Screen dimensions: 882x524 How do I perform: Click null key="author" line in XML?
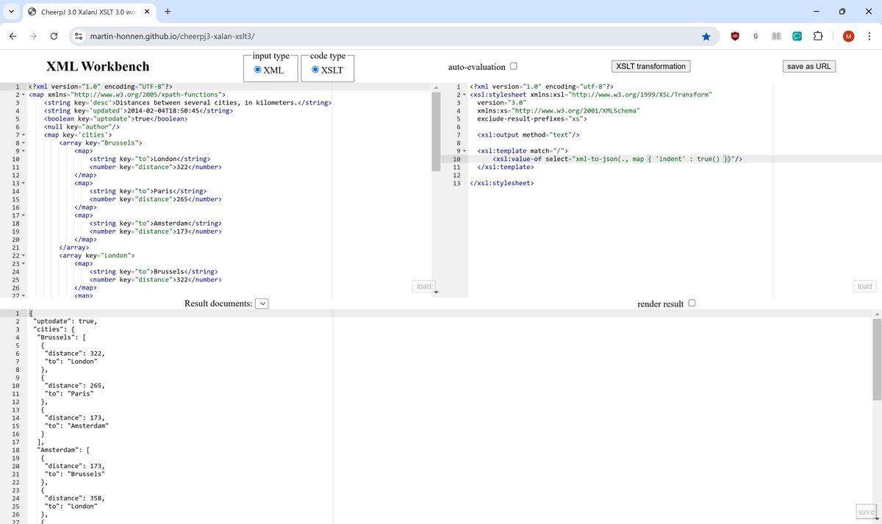tap(82, 126)
